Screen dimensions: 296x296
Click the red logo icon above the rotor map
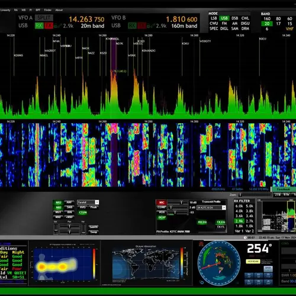click(201, 244)
